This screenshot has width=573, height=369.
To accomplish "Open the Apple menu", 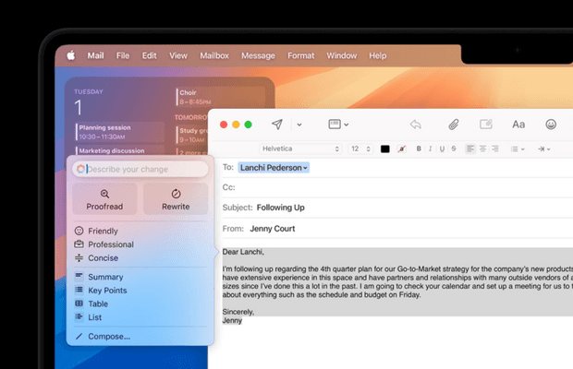I will [71, 55].
